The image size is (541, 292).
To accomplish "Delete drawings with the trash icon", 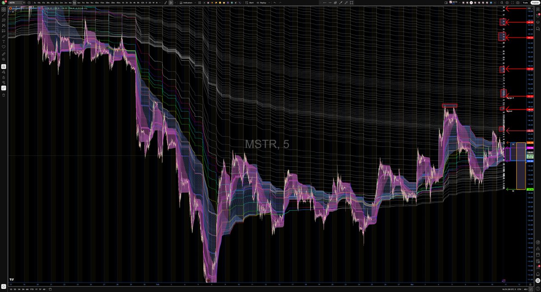I will tap(4, 95).
